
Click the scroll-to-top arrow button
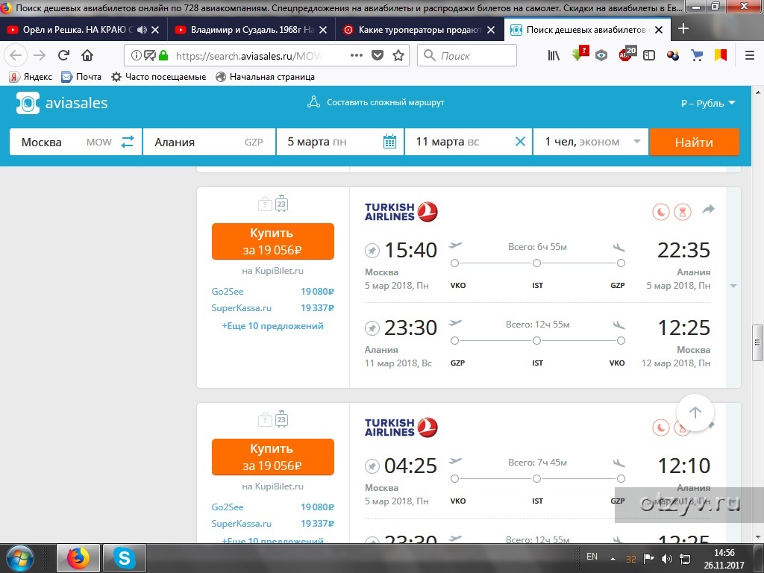pos(695,413)
